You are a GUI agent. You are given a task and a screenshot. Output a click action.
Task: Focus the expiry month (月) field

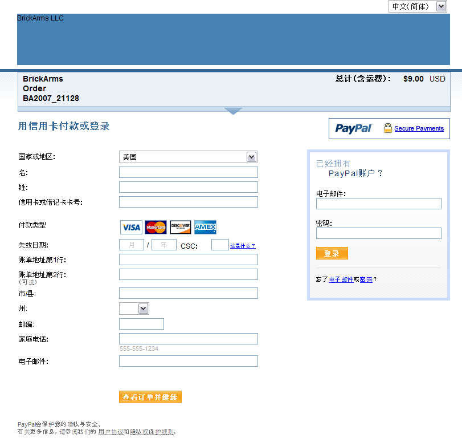132,245
